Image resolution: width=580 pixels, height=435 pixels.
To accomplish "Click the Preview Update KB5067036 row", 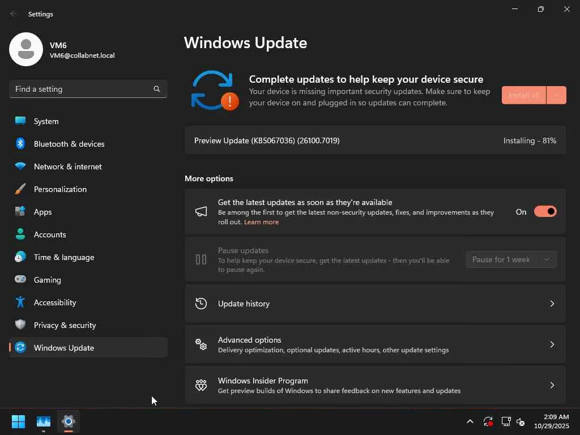I will tap(375, 140).
